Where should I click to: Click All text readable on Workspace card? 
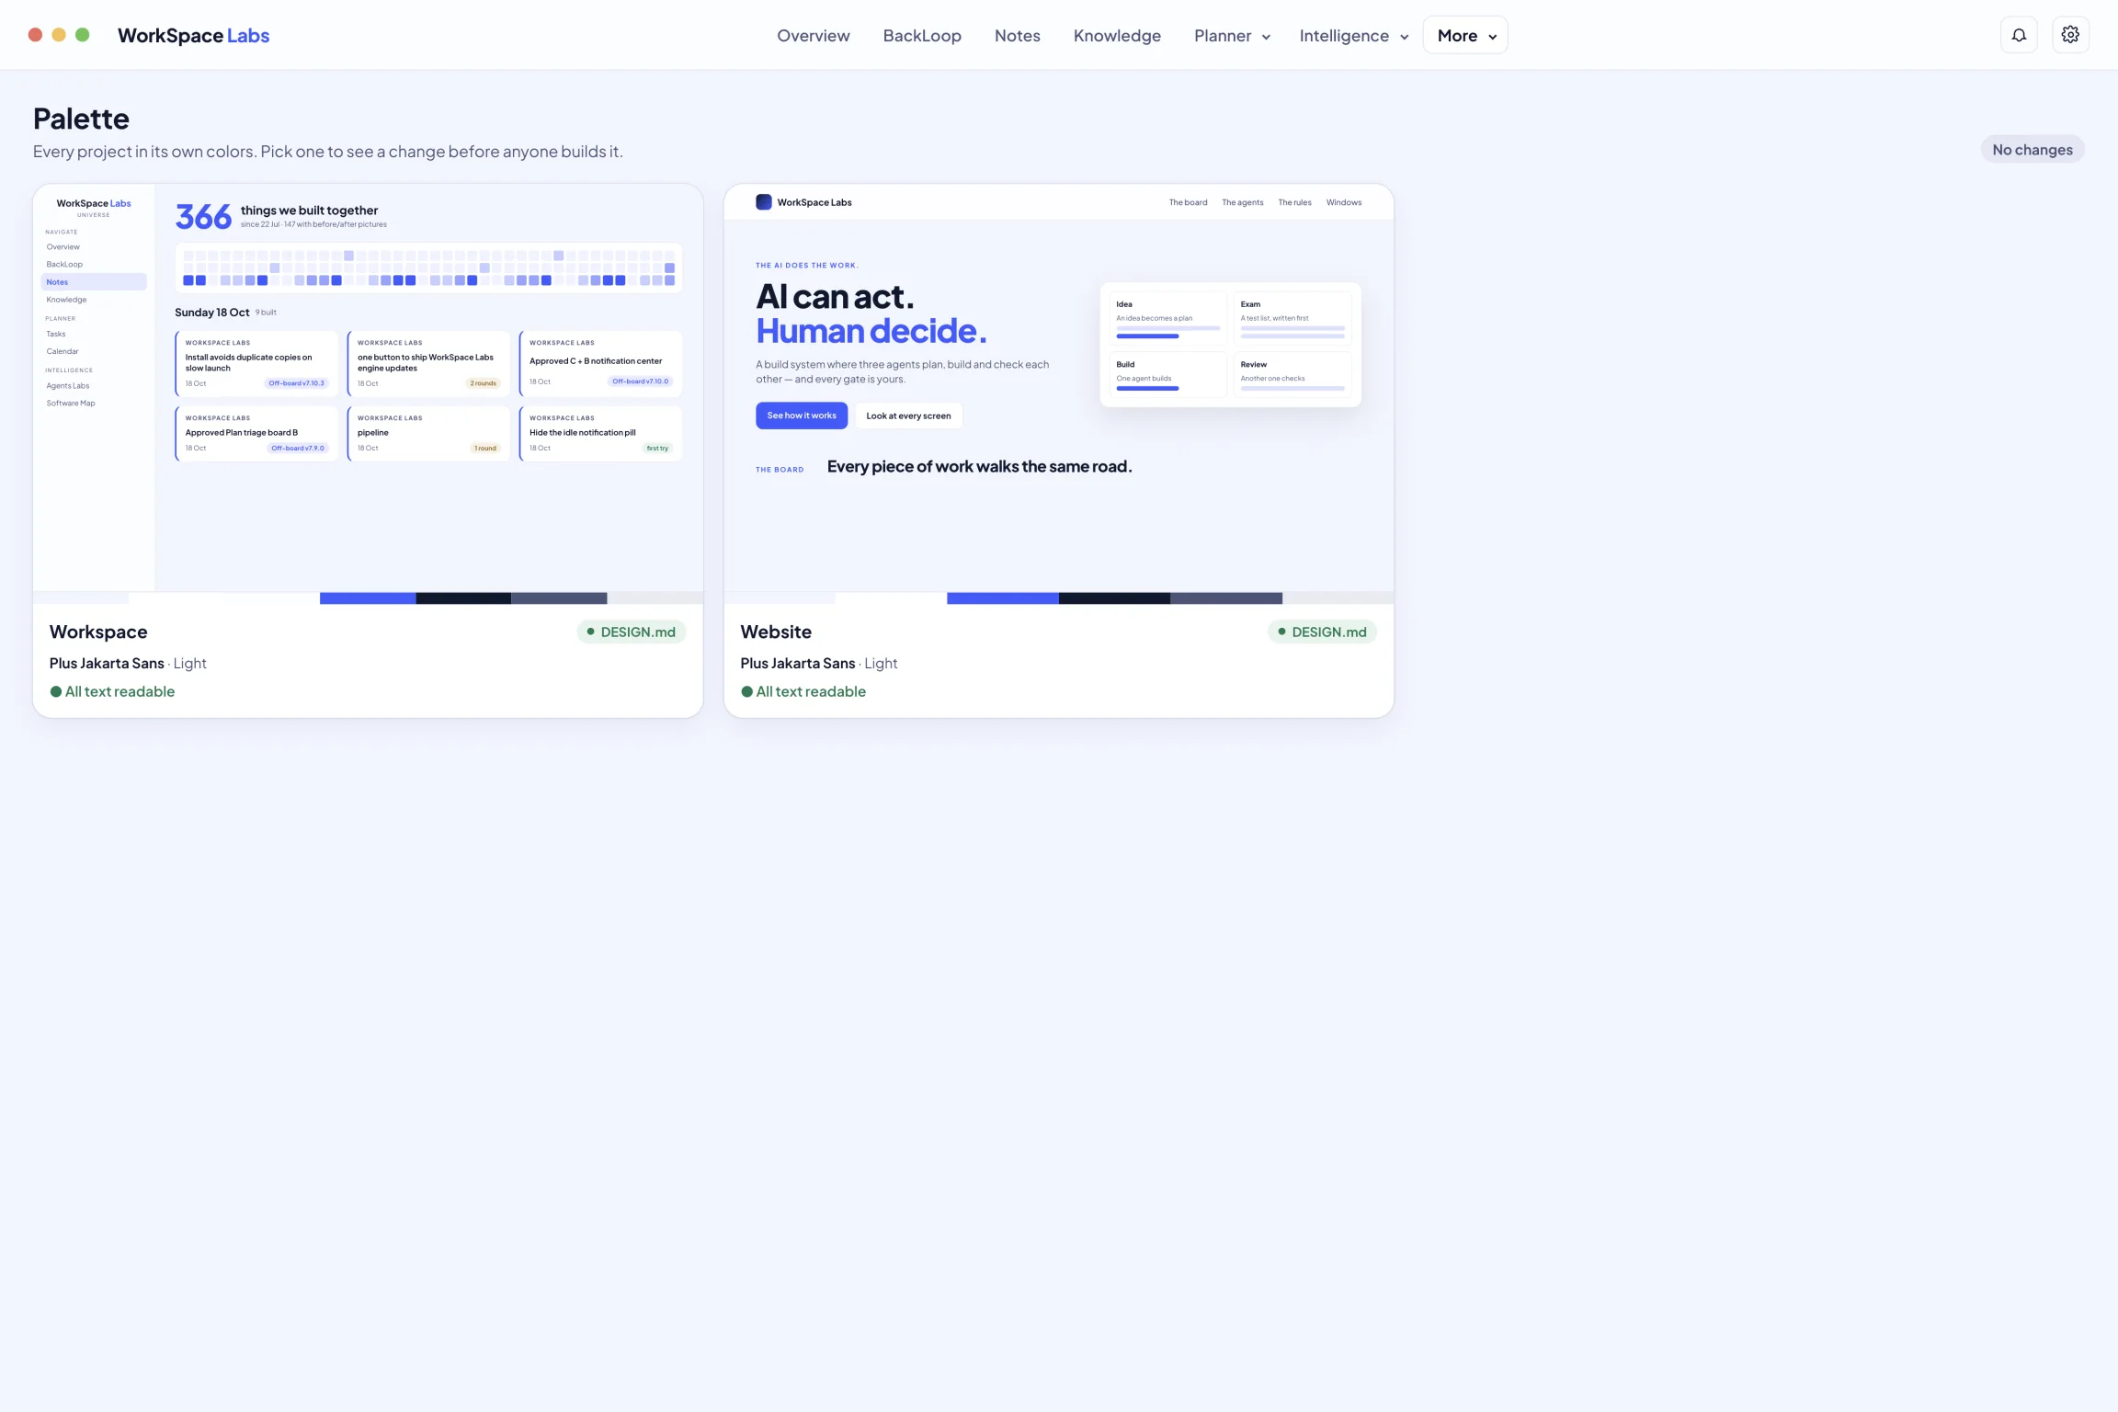coord(112,691)
